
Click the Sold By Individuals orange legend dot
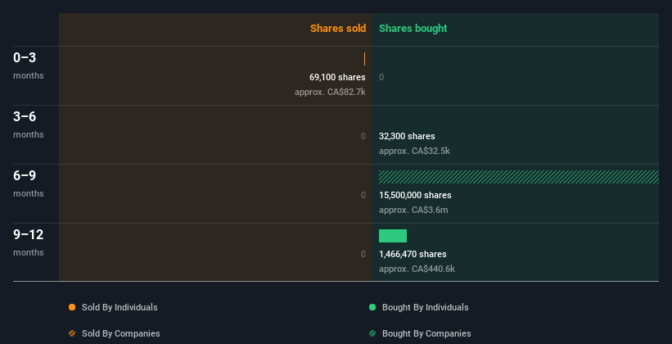coord(72,307)
